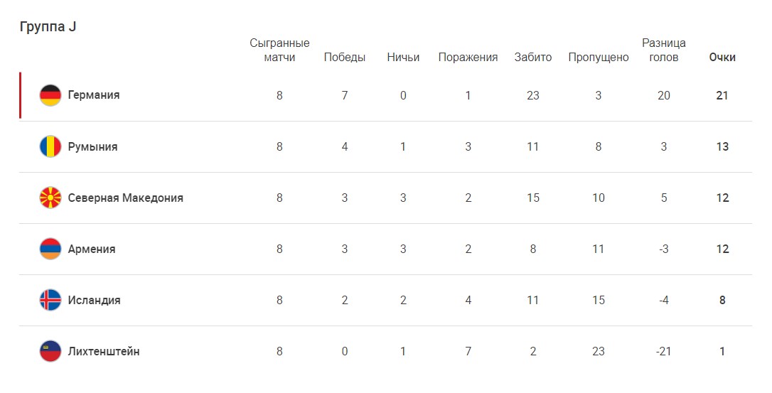Click the Разница голов column header
The width and height of the screenshot is (772, 393).
pos(664,50)
